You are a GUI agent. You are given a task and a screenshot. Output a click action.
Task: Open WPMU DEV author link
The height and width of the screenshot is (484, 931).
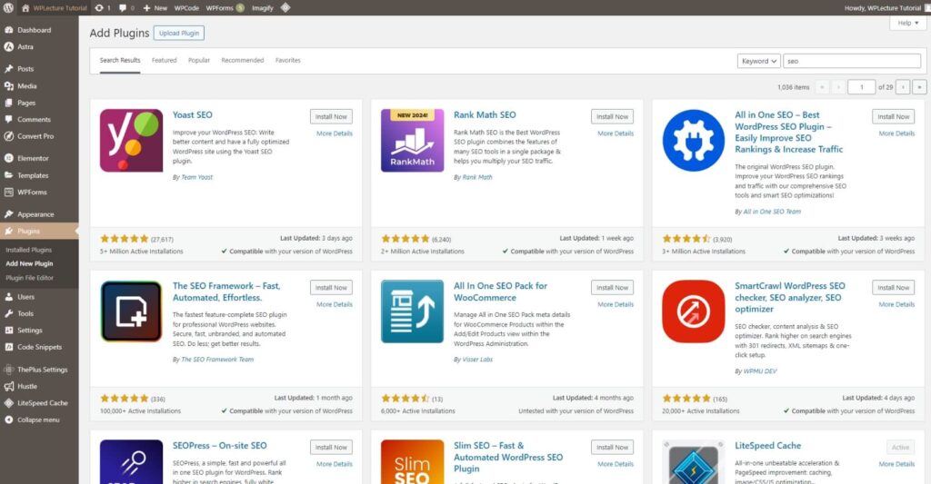(760, 370)
